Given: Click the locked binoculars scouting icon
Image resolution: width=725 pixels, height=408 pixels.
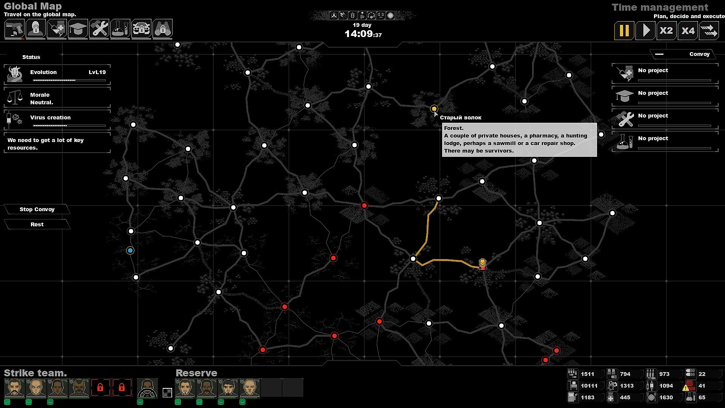Looking at the screenshot, I should click(163, 29).
